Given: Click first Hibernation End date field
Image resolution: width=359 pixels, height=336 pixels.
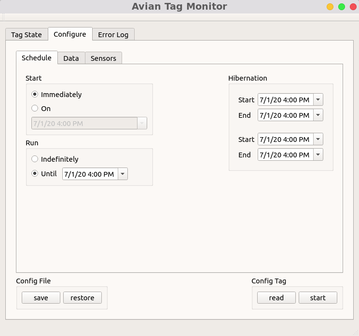Looking at the screenshot, I should pyautogui.click(x=286, y=115).
